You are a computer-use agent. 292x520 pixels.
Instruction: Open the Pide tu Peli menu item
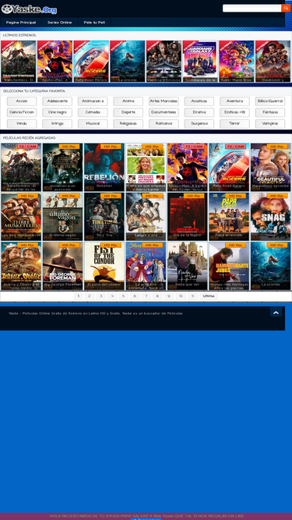click(94, 23)
